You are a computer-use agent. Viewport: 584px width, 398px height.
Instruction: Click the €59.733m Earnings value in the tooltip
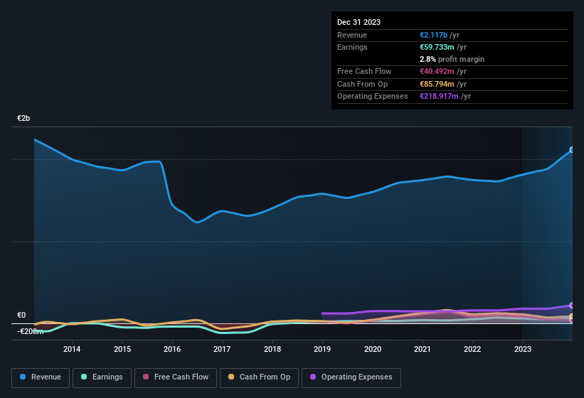click(x=437, y=47)
